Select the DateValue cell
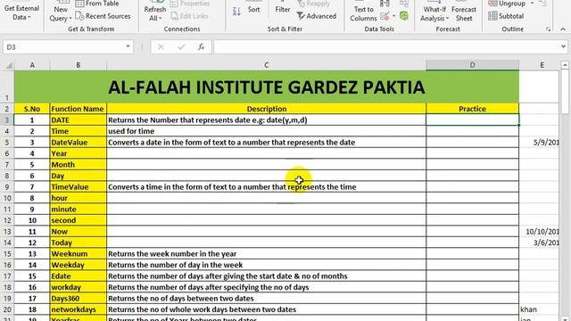The width and height of the screenshot is (571, 321). point(78,143)
